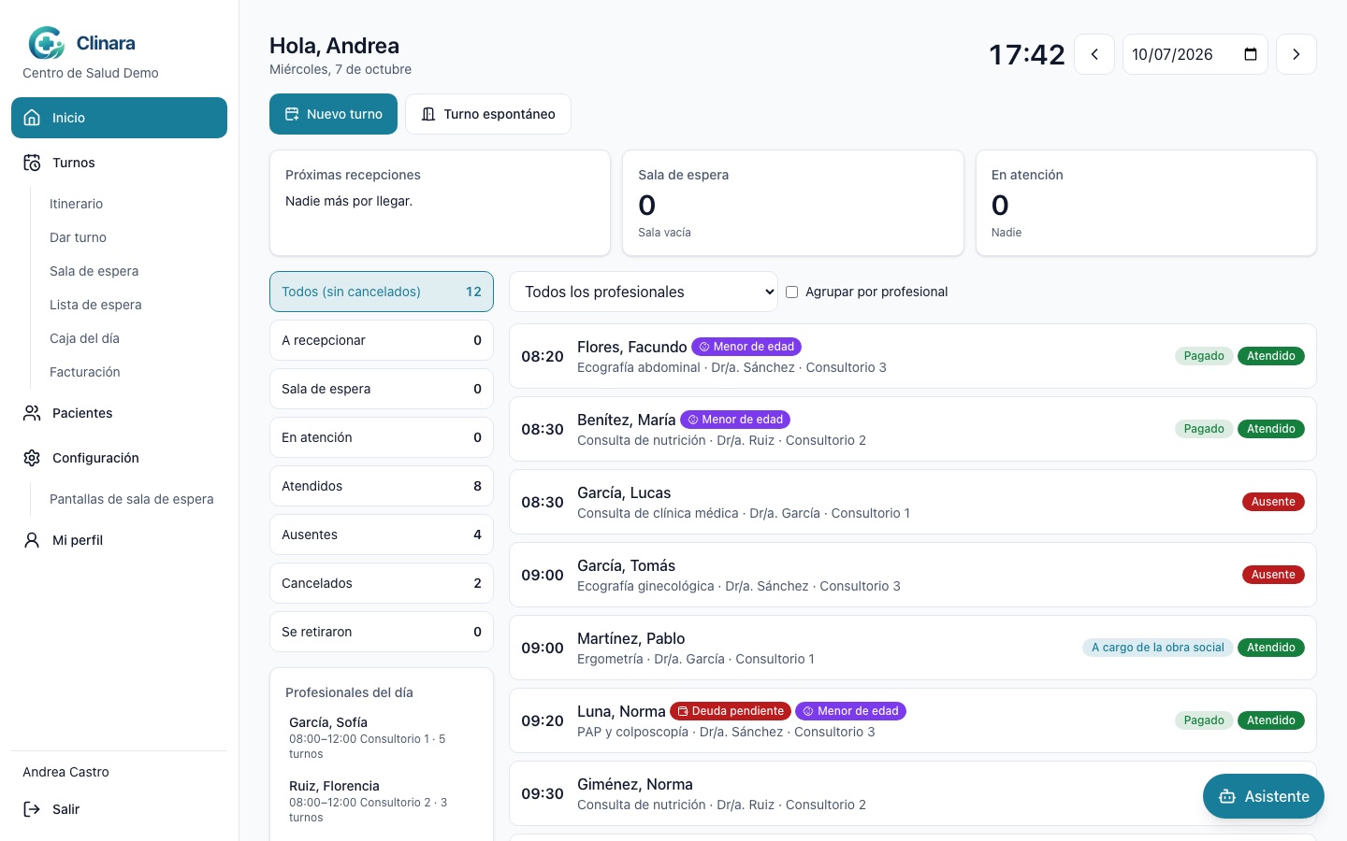1347x841 pixels.
Task: Open the Todos los profesionales dropdown
Action: coord(644,292)
